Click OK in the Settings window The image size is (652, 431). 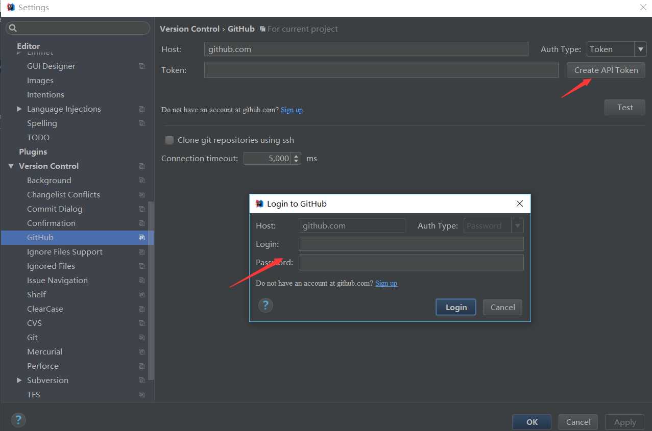click(x=532, y=422)
